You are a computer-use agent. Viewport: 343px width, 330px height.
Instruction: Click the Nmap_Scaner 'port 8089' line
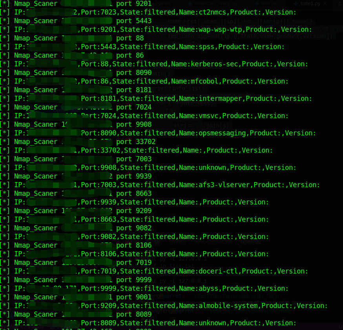coord(76,315)
